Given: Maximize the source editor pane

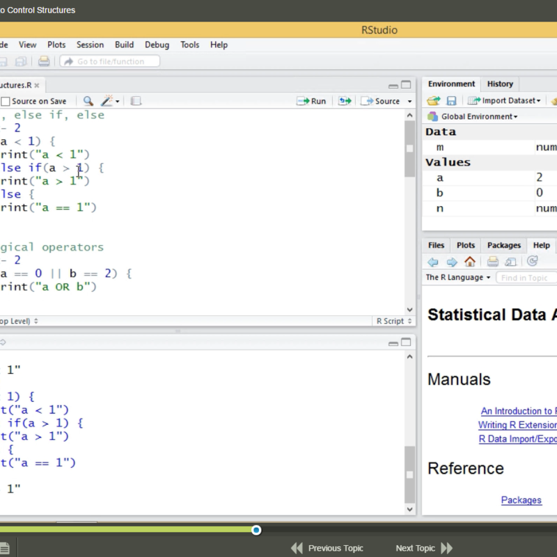Looking at the screenshot, I should [406, 84].
